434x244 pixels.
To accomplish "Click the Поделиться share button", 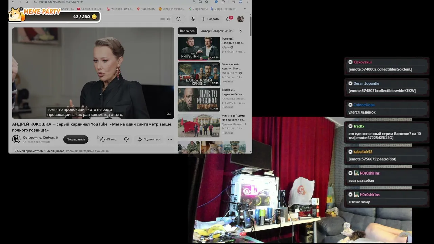I will (x=149, y=139).
